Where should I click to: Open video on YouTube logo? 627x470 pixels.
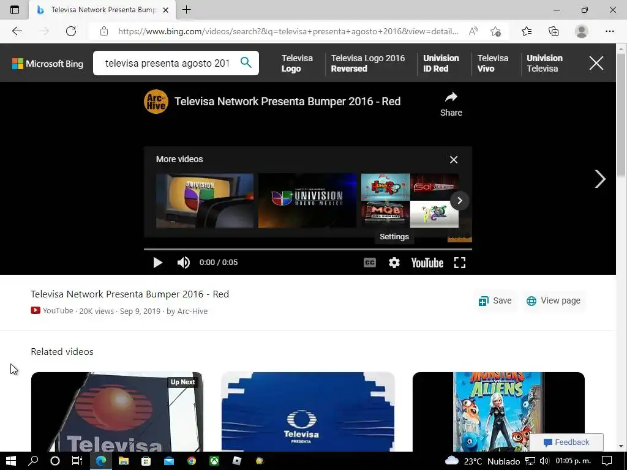[x=427, y=263]
